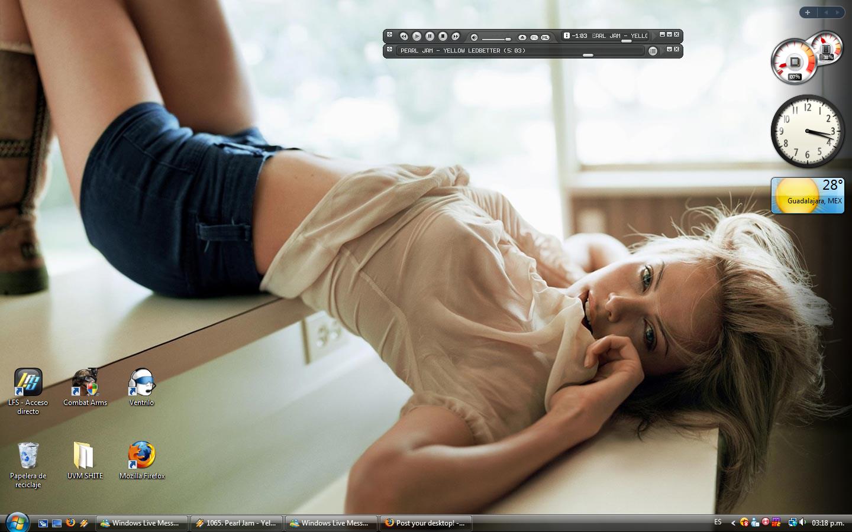Minimize Winamp to tray with first window button
This screenshot has width=852, height=532.
tap(662, 35)
